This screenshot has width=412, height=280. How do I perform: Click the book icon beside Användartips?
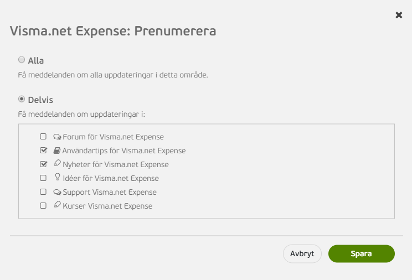pos(57,151)
